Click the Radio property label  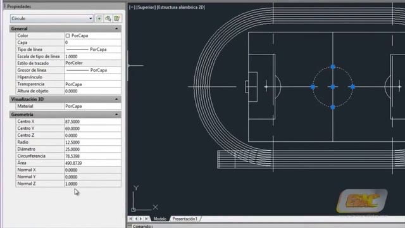click(23, 142)
